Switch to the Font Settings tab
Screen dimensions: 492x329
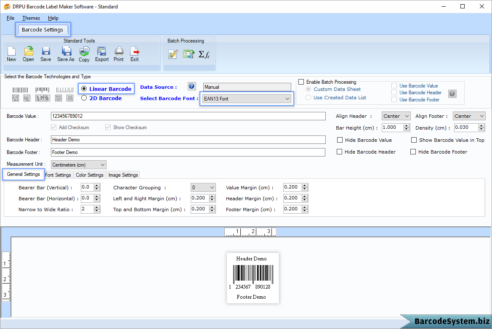tap(58, 175)
